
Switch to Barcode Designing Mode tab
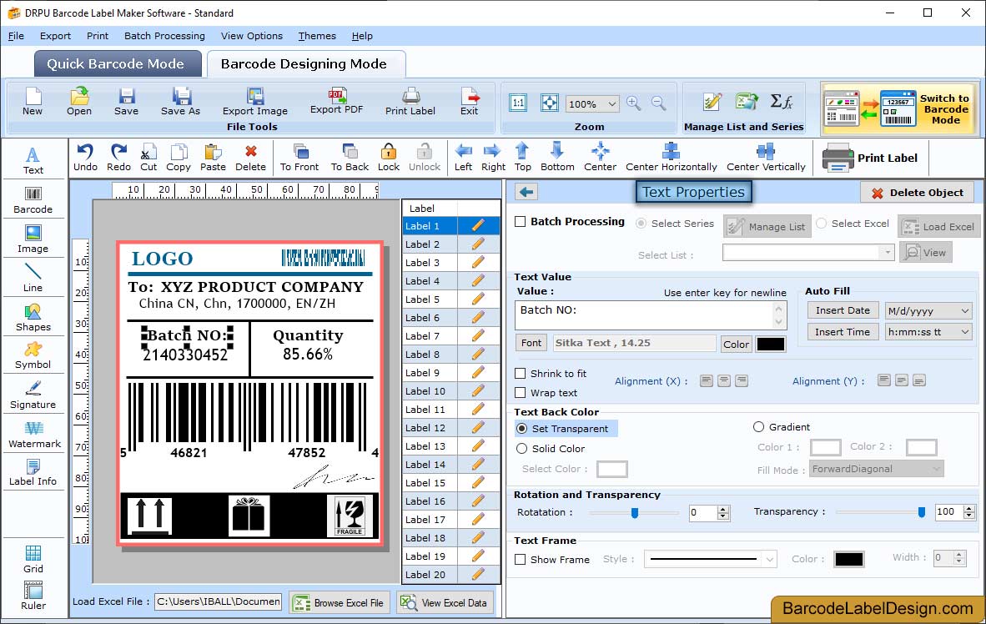tap(305, 64)
